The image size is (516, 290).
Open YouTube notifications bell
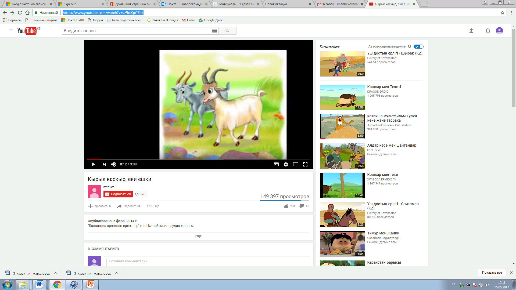click(x=488, y=31)
